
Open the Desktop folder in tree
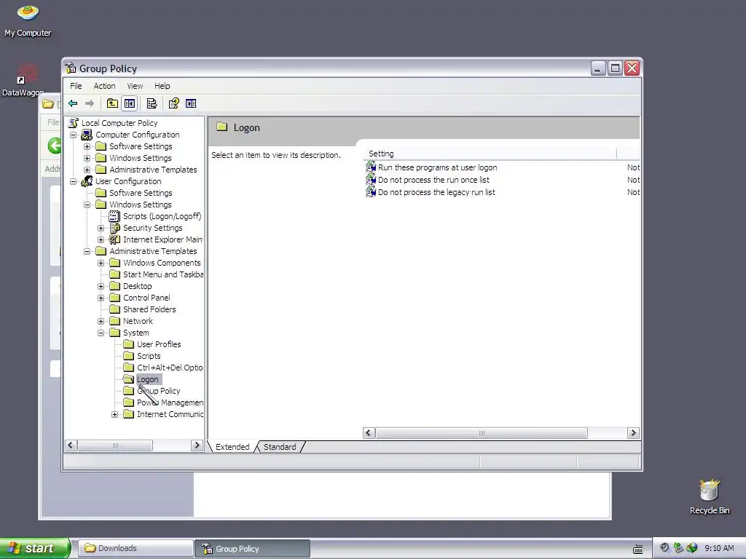pos(131,286)
